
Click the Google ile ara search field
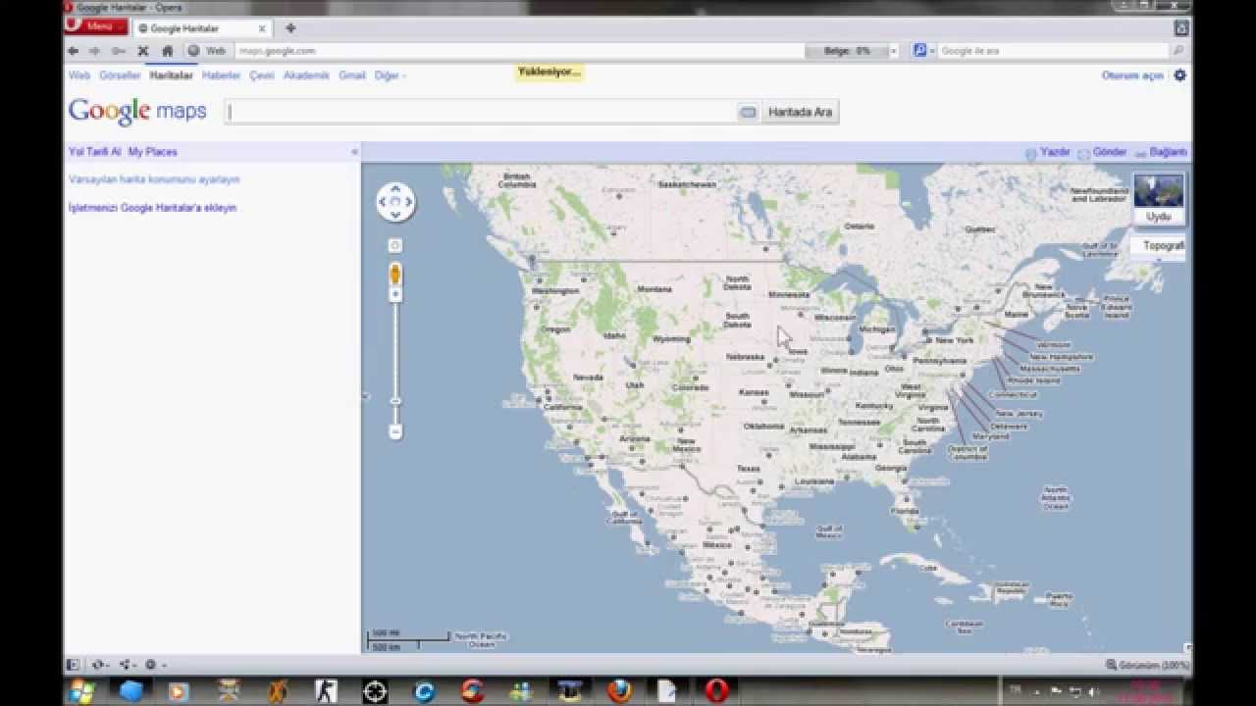tap(1054, 51)
